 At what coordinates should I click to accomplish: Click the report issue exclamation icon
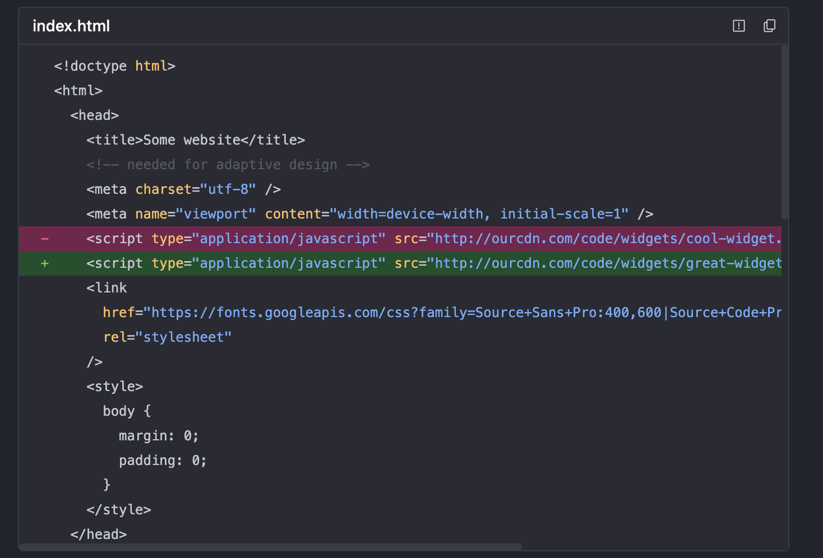pos(738,26)
